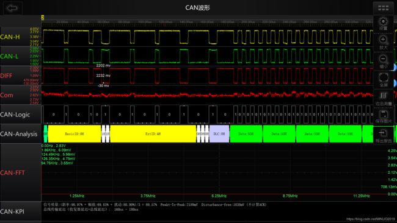Click the ExtID:4H frame segment
Screen dimensions: 397x223
[153, 134]
